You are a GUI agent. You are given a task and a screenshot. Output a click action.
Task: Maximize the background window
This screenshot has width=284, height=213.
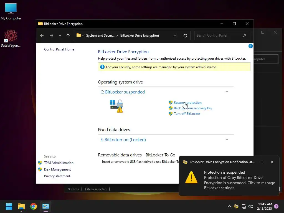pos(262,32)
